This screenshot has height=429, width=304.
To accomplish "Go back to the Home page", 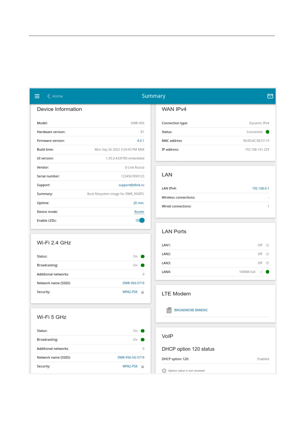I will 57,96.
